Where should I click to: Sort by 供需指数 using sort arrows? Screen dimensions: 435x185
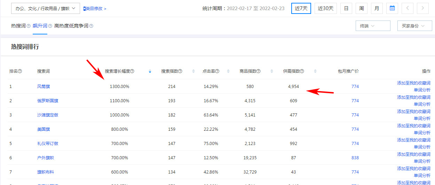[315, 71]
